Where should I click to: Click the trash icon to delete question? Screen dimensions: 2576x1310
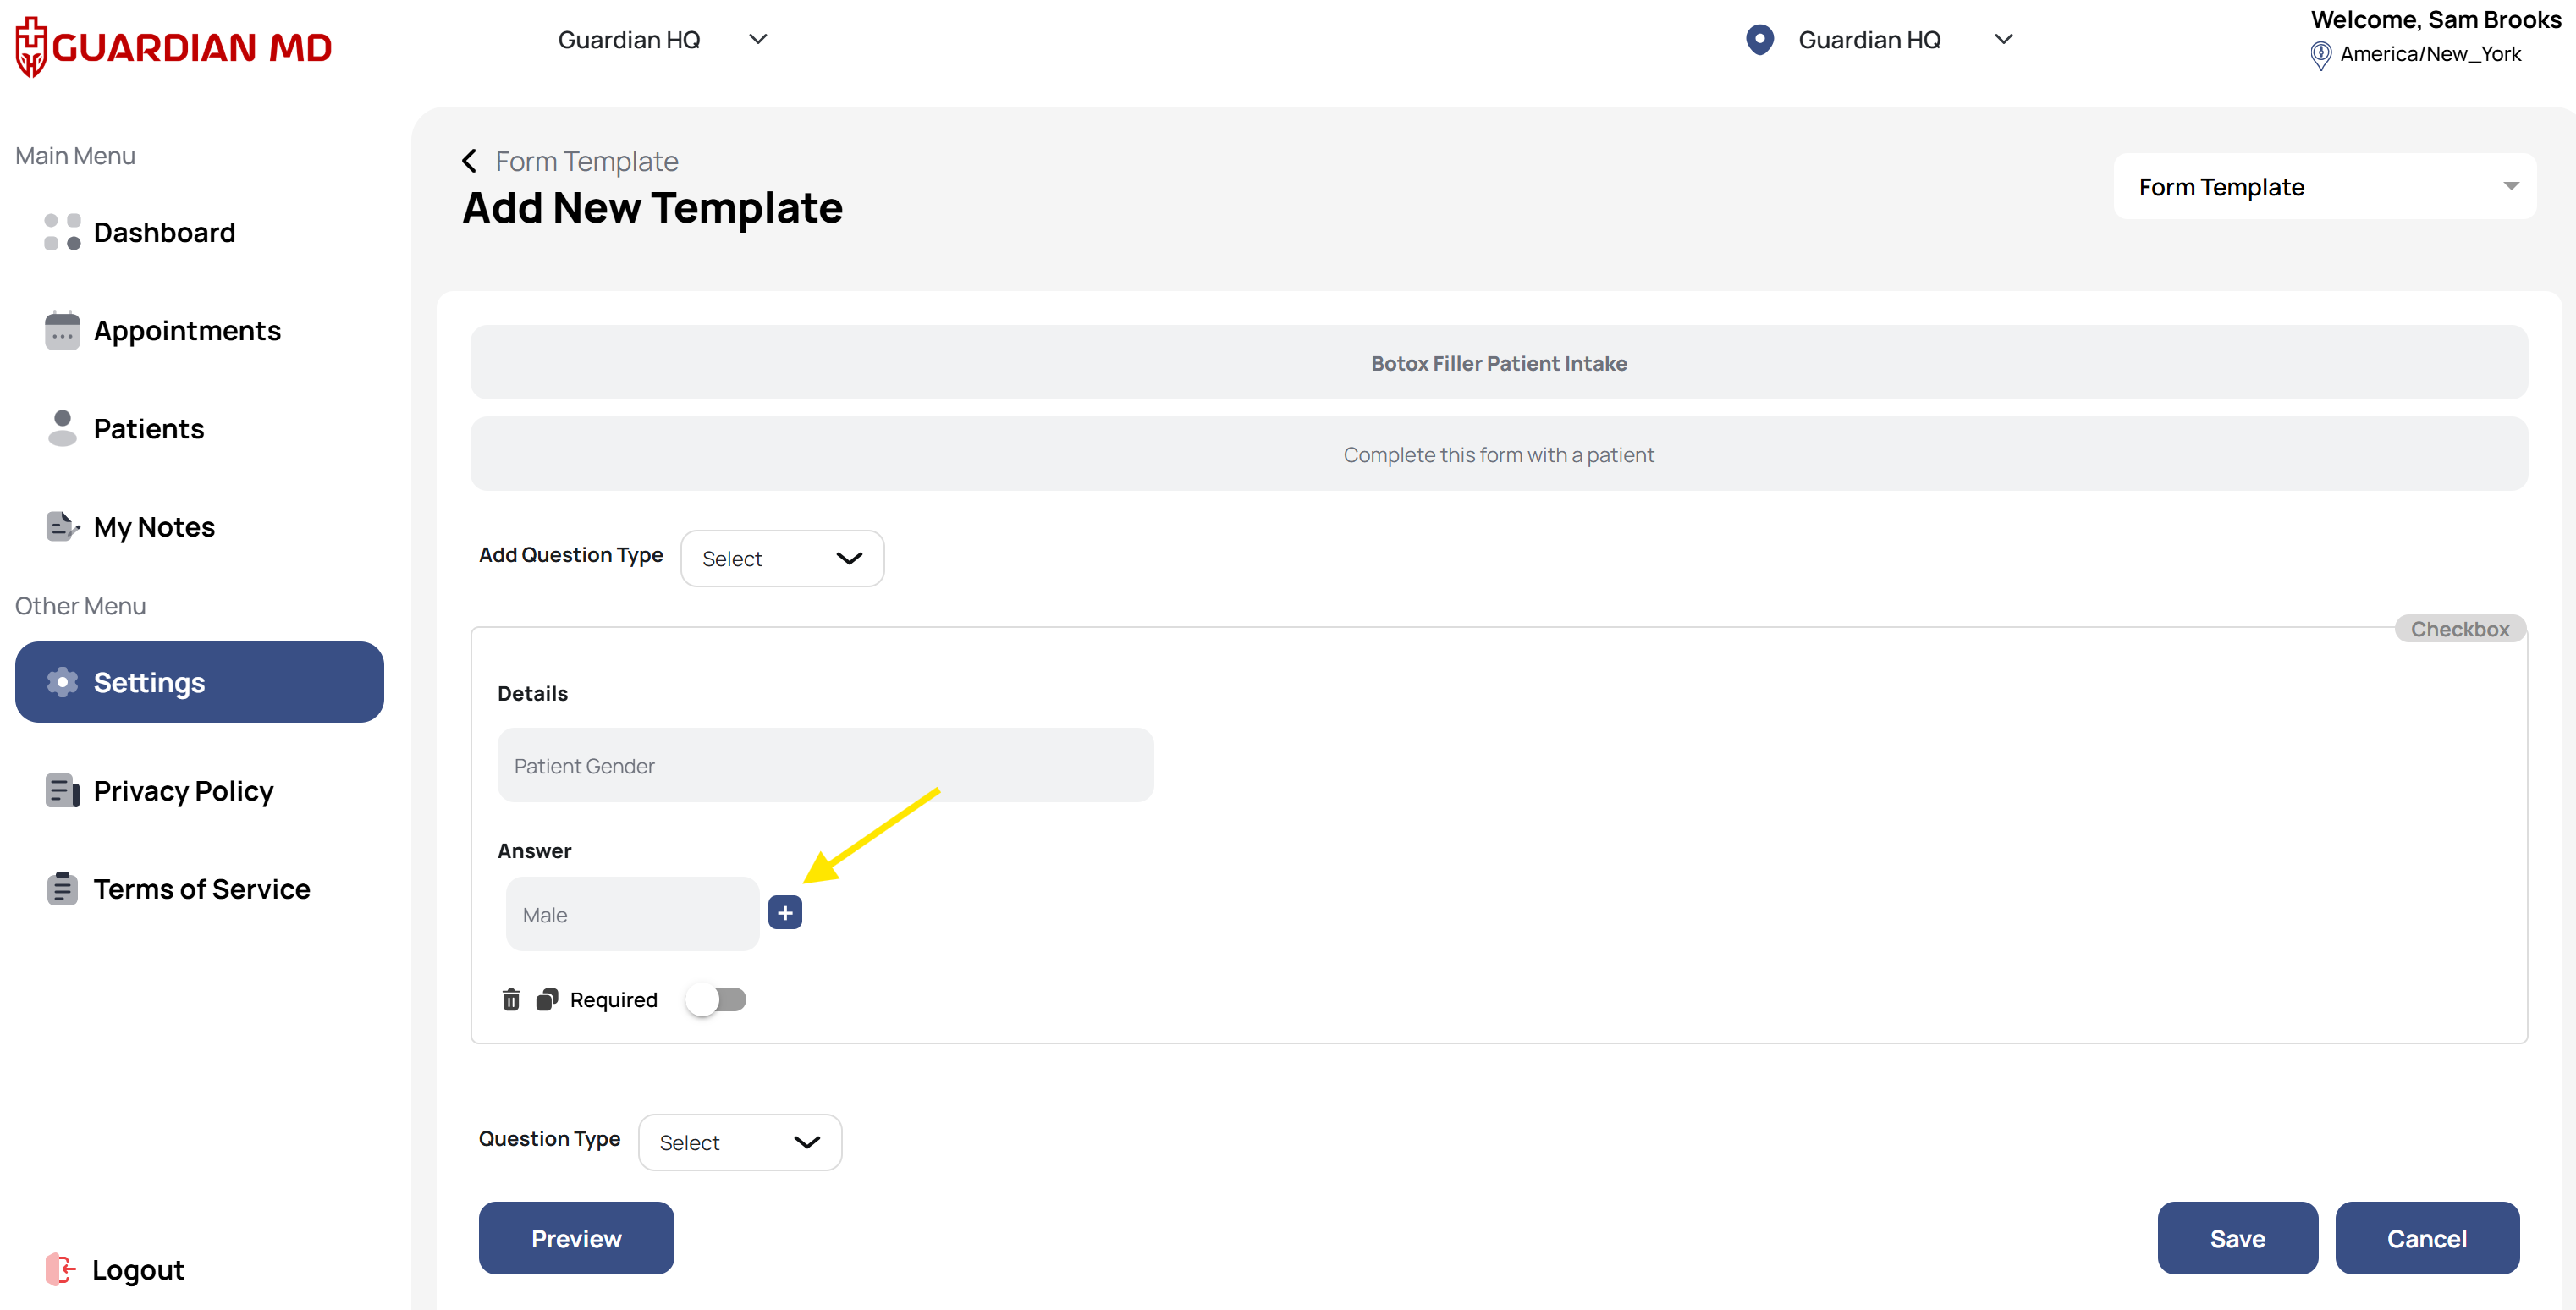tap(511, 999)
